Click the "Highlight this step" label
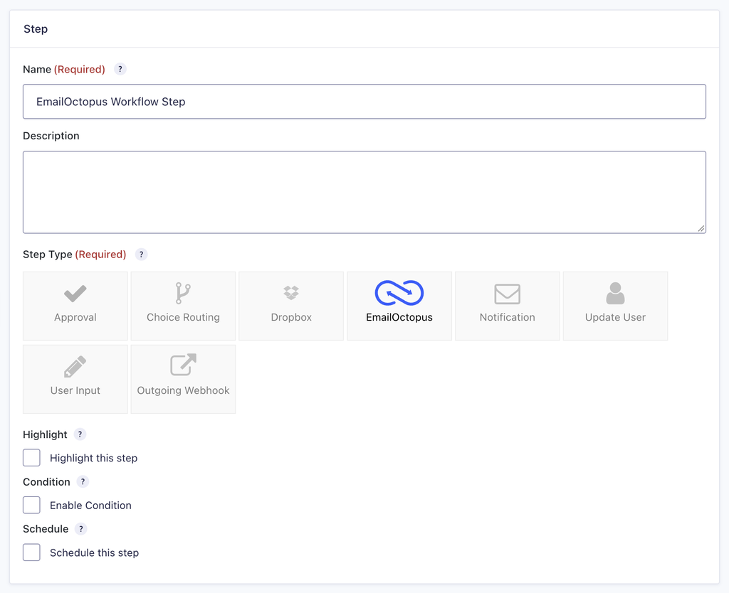The image size is (729, 593). [93, 459]
